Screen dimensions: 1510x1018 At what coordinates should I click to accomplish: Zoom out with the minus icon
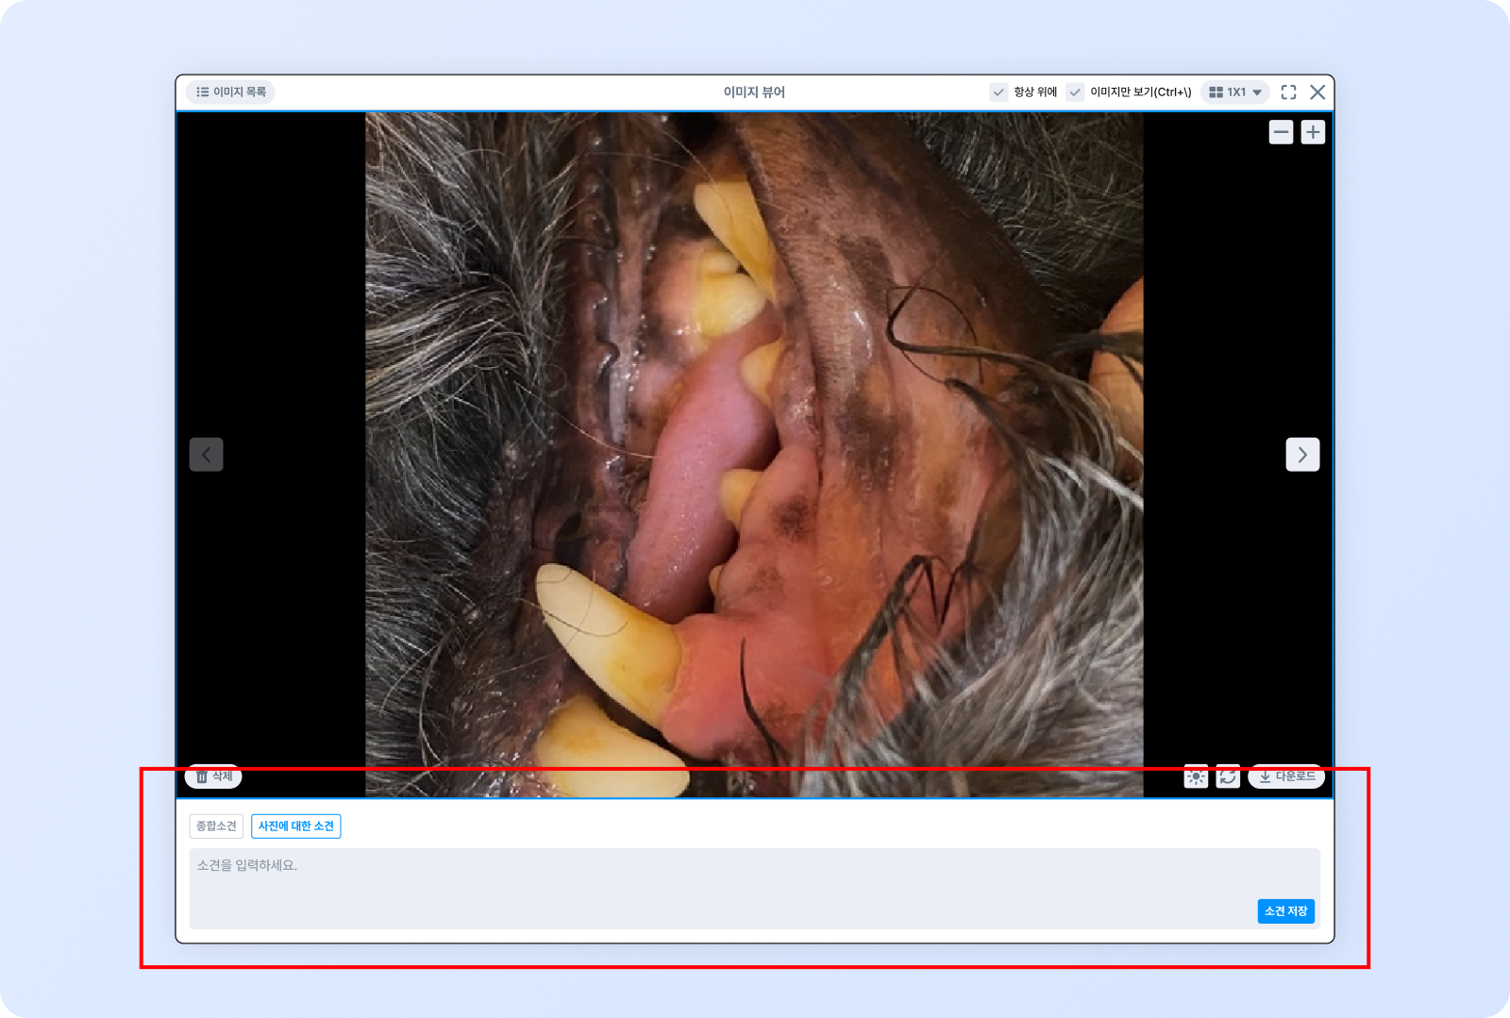click(x=1281, y=132)
